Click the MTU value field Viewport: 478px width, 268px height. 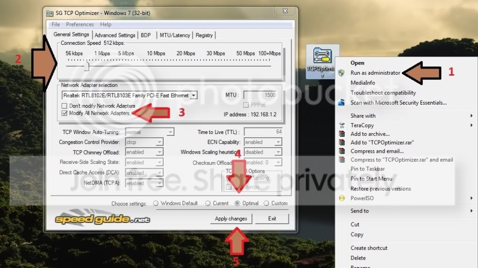pyautogui.click(x=260, y=95)
